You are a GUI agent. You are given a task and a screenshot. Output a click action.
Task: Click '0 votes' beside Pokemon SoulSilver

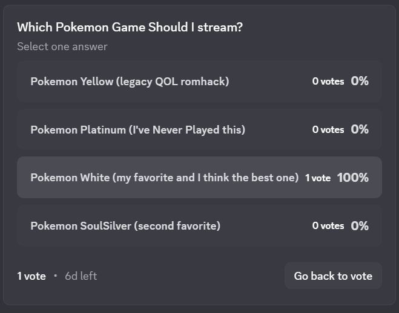[x=328, y=226]
